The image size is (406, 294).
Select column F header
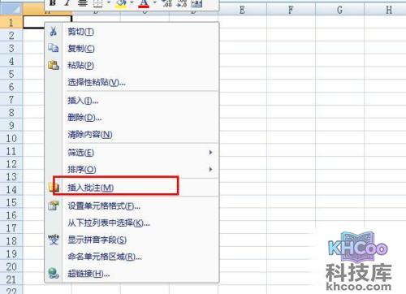[291, 10]
